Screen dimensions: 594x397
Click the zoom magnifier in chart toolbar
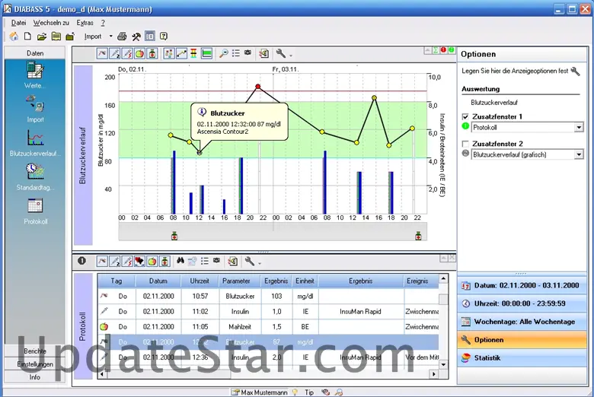pyautogui.click(x=223, y=53)
